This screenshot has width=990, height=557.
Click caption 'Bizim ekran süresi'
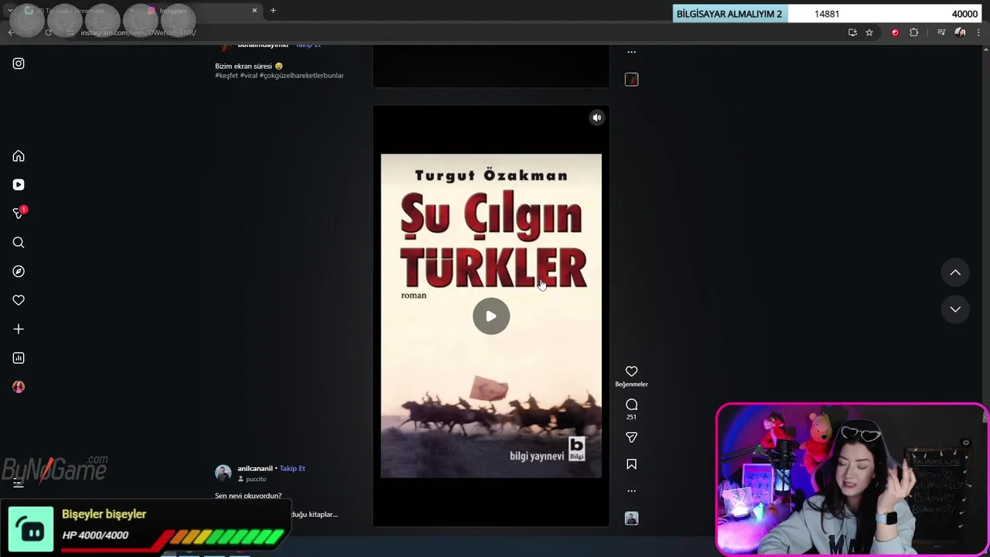tap(244, 67)
